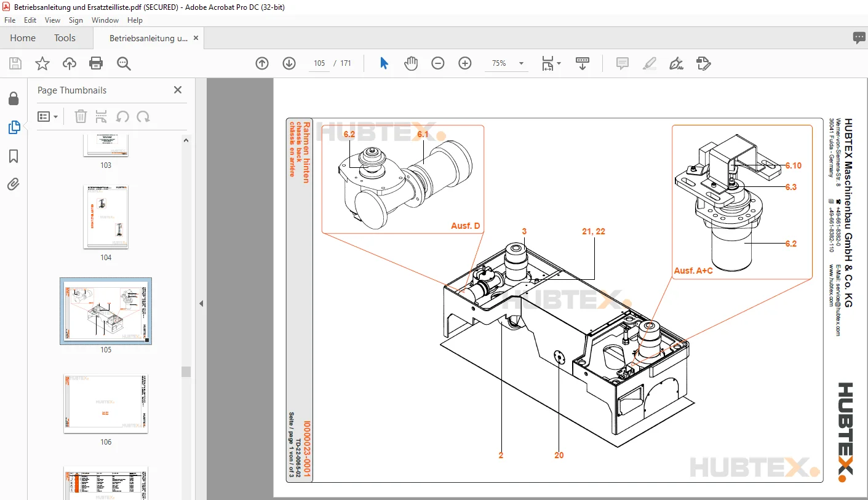The image size is (868, 500).
Task: Click the scrolling mode keyboard icon
Action: 582,63
